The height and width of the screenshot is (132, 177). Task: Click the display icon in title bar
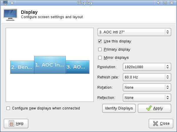coord(5,3)
